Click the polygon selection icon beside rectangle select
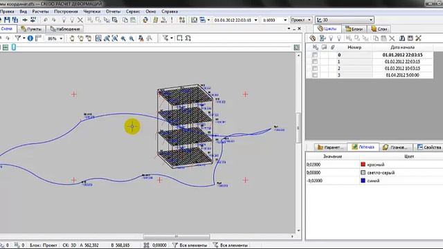 188,38
